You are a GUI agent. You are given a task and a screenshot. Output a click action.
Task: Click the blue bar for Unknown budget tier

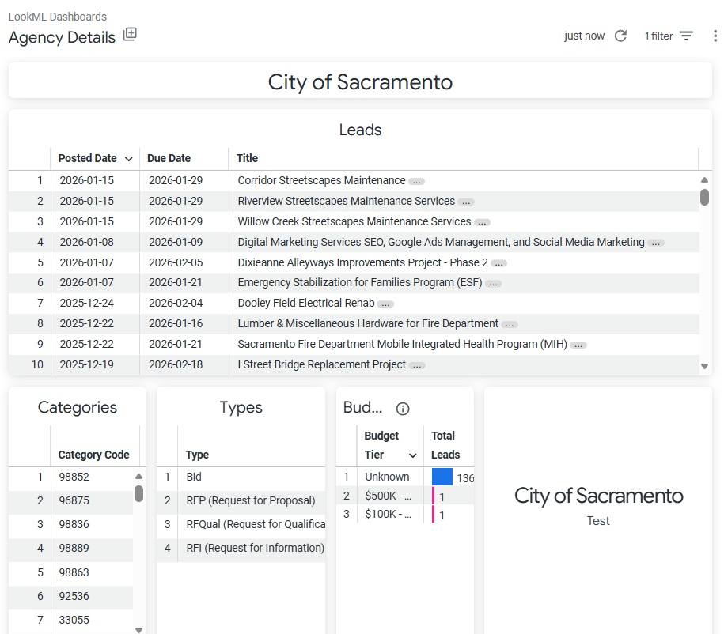click(442, 477)
